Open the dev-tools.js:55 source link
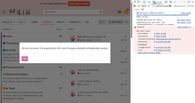195x103 pixels. pos(184,22)
